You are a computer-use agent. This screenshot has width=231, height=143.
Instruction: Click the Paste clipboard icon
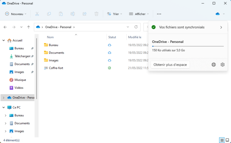[61, 14]
